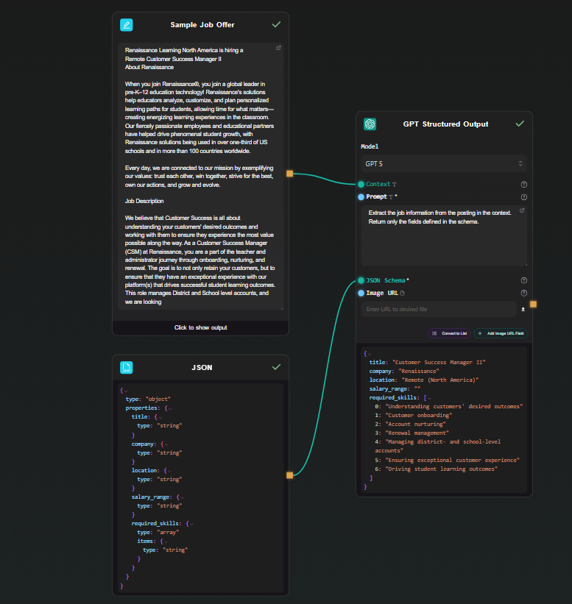Image resolution: width=572 pixels, height=604 pixels.
Task: Click the 'Sample Job Offer' node title
Action: (202, 25)
